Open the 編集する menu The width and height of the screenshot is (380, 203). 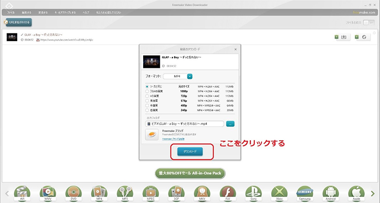click(x=26, y=12)
